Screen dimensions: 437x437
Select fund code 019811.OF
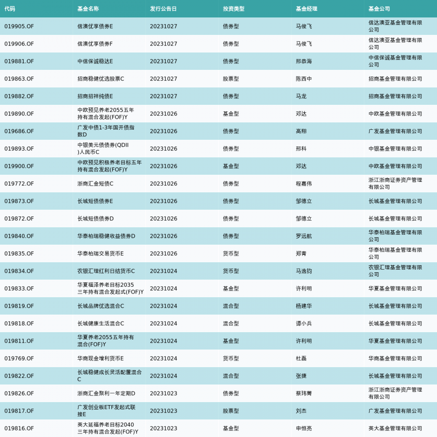[19, 341]
